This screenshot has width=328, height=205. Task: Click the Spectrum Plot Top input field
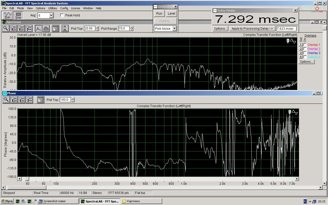[x=89, y=28]
